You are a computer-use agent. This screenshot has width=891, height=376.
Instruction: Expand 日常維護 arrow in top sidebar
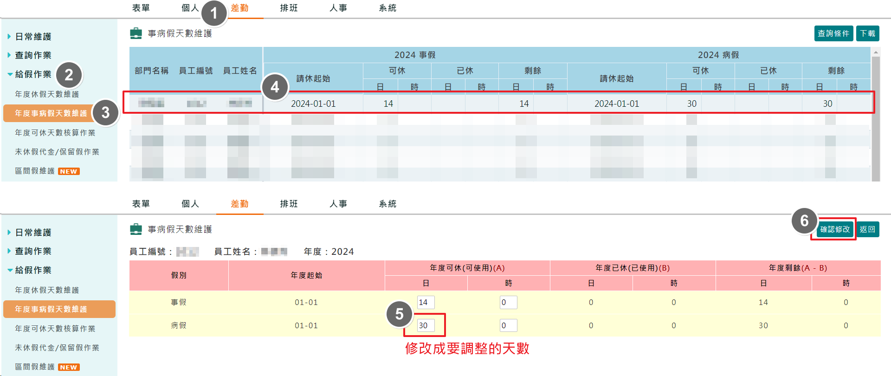tap(9, 36)
